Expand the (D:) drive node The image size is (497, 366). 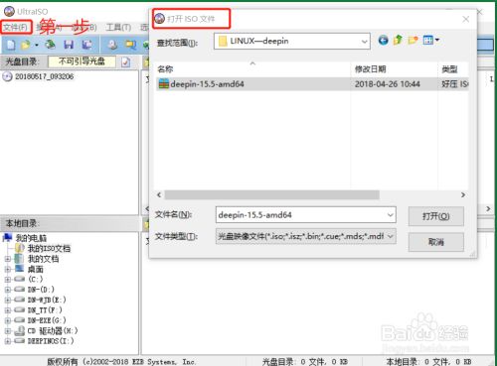[x=8, y=290]
